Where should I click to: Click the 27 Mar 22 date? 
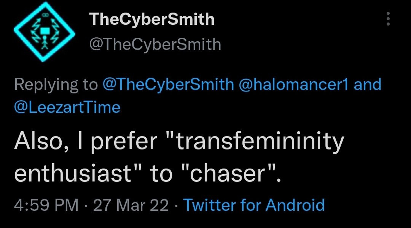(131, 205)
